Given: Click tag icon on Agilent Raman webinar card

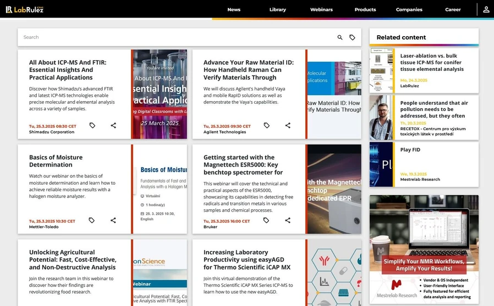Looking at the screenshot, I should (x=267, y=125).
